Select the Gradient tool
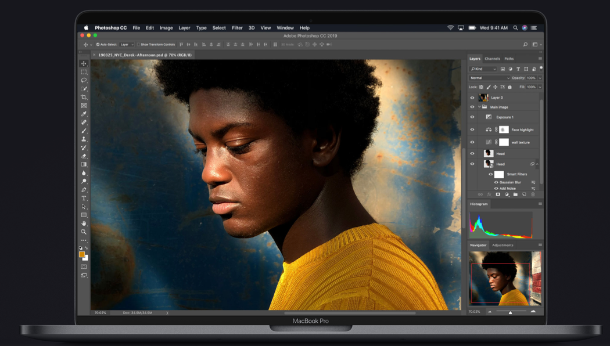 (x=84, y=164)
